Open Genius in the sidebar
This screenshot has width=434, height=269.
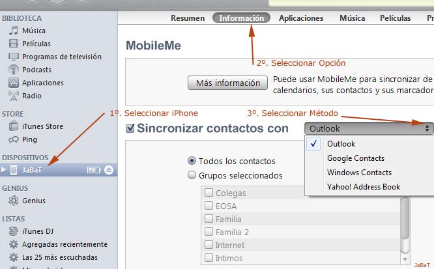pos(34,201)
